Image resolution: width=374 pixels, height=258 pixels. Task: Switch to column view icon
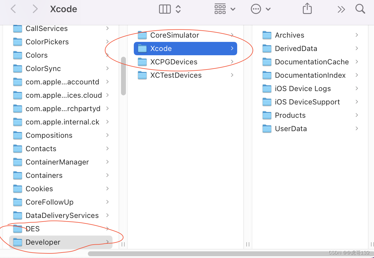[x=165, y=9]
